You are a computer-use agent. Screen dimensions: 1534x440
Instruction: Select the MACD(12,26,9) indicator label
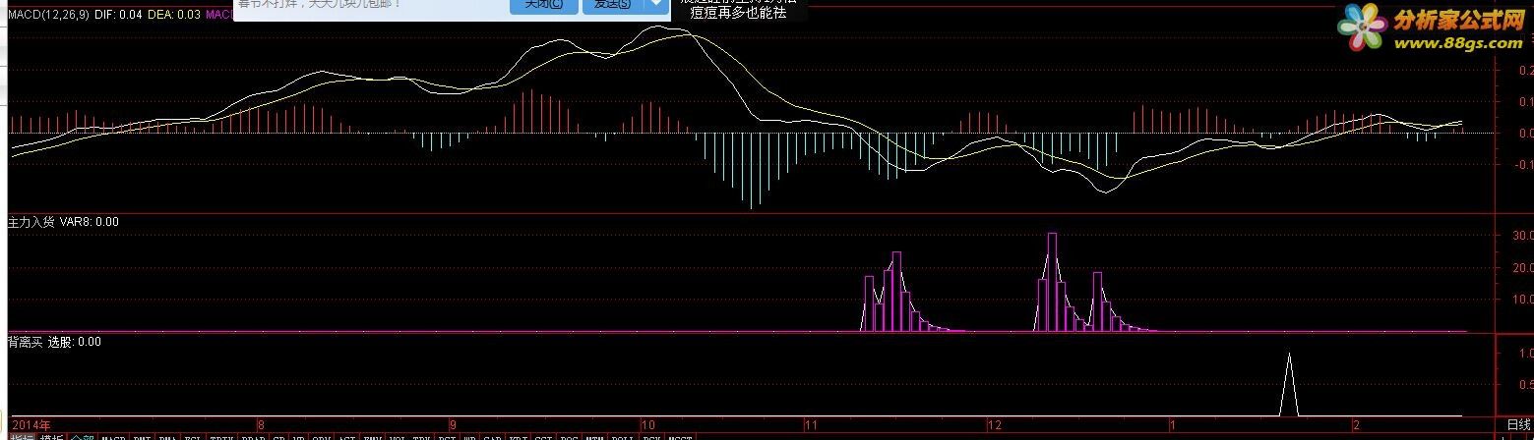coord(48,15)
